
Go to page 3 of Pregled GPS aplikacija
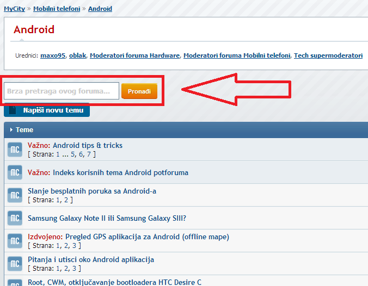(x=74, y=246)
